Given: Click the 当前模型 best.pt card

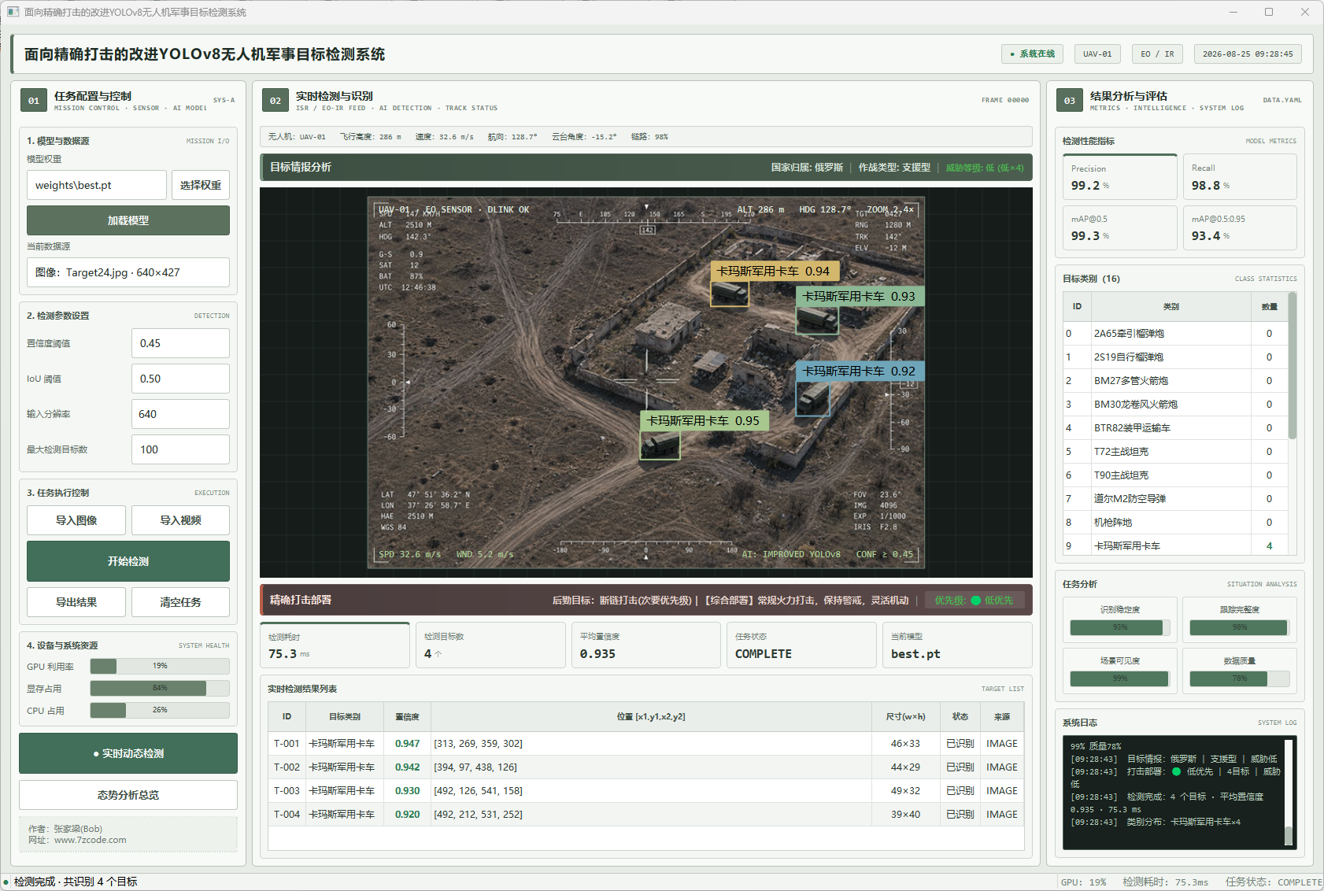Looking at the screenshot, I should (957, 645).
